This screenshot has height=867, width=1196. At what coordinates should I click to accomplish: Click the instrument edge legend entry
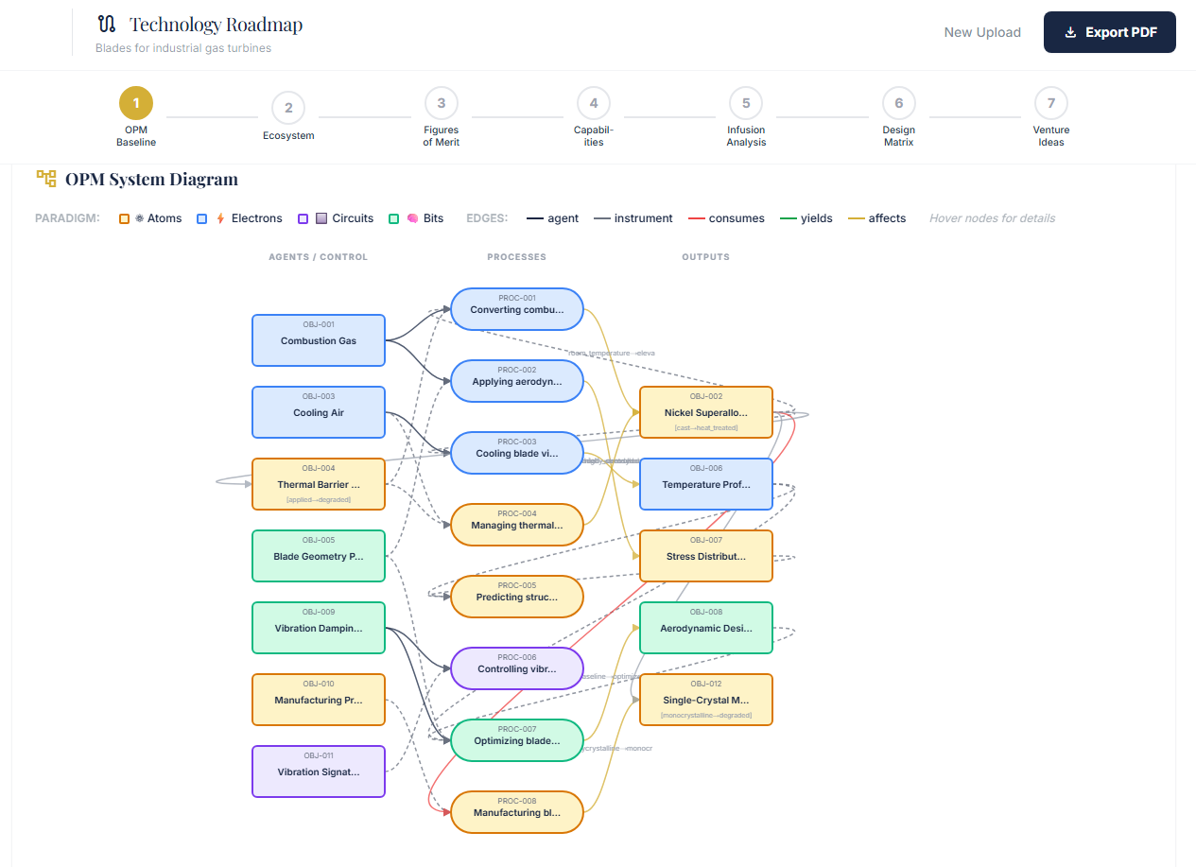(633, 218)
